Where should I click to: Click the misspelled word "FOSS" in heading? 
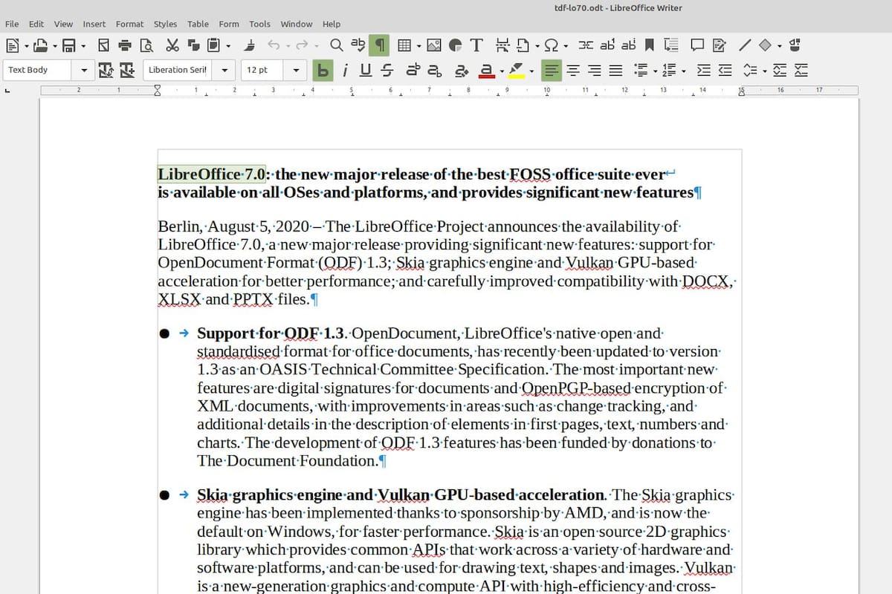(531, 174)
